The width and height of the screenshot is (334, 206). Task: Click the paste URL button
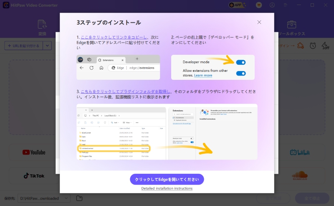pyautogui.click(x=24, y=46)
